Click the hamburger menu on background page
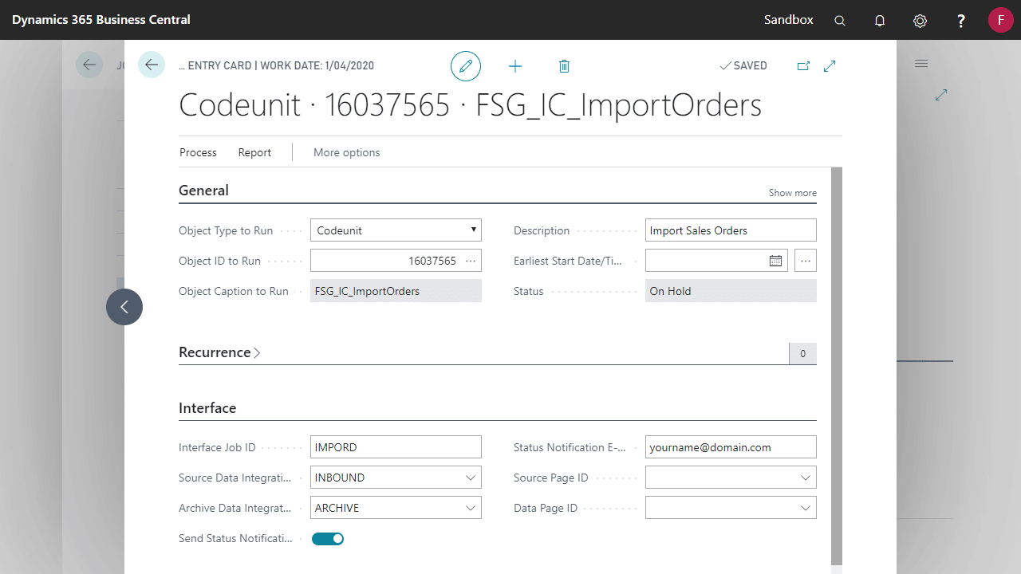This screenshot has height=574, width=1021. coord(921,64)
